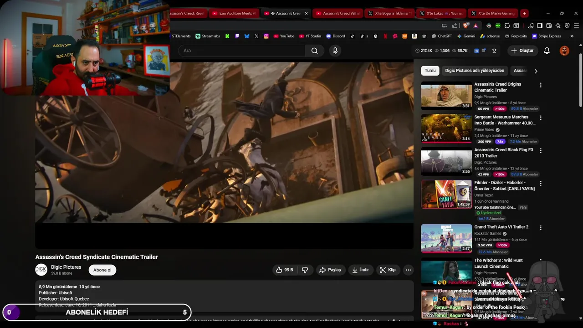Screen dimensions: 583x328
Task: Open YouTube notifications bell
Action: tap(547, 51)
